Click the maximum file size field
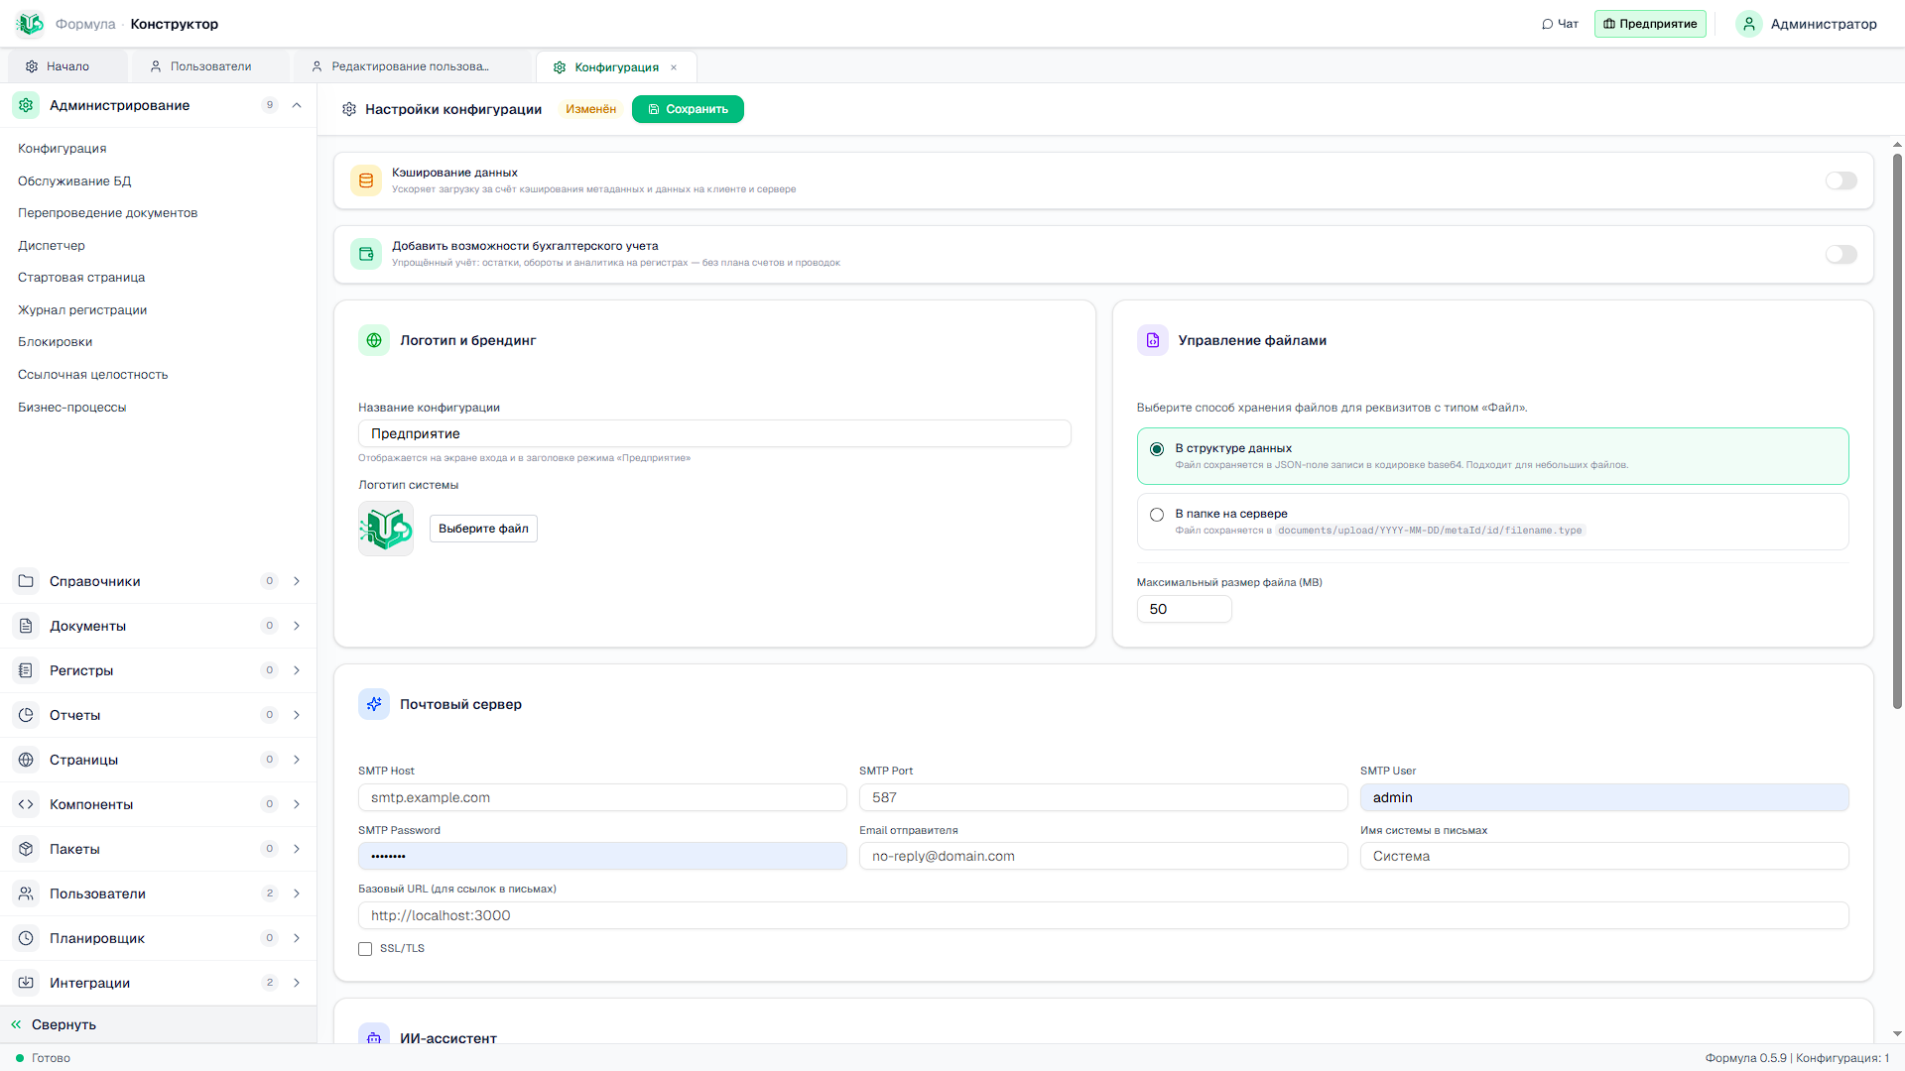Viewport: 1905px width, 1071px height. (1184, 609)
